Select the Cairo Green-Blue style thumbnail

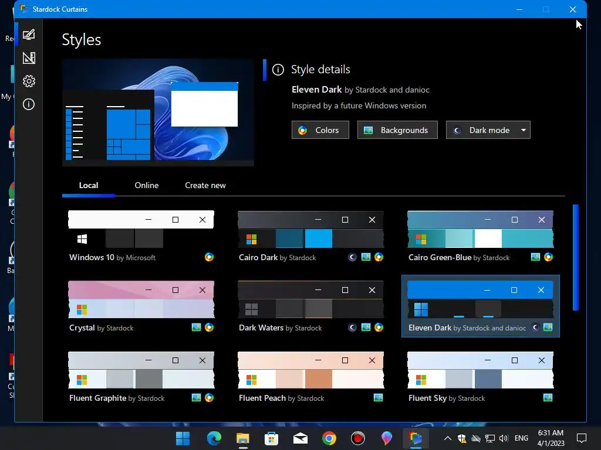pyautogui.click(x=480, y=230)
